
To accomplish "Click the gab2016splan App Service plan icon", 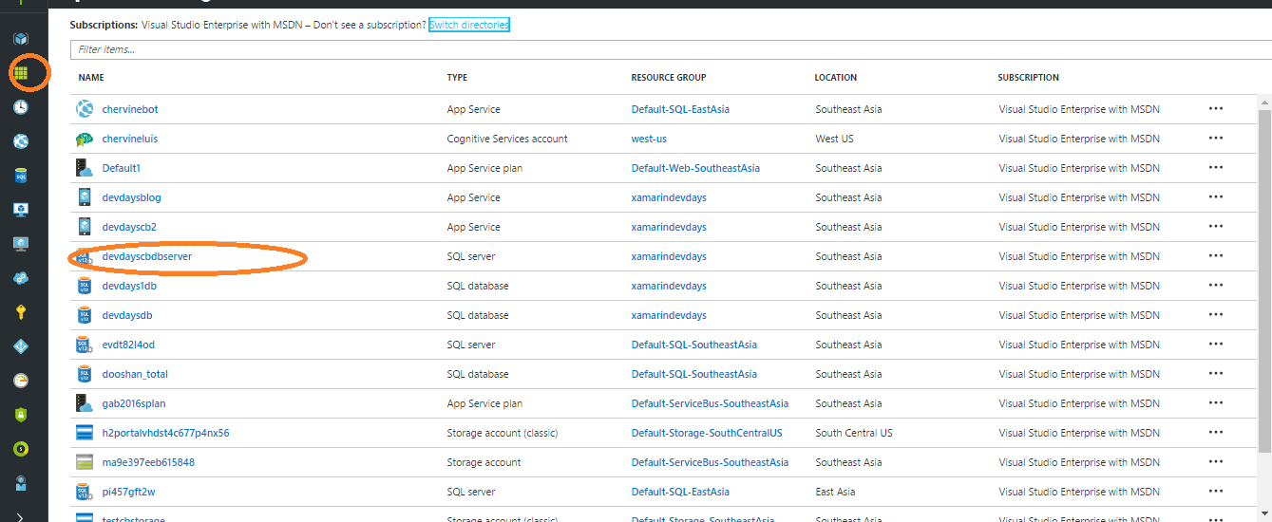I will coord(85,403).
